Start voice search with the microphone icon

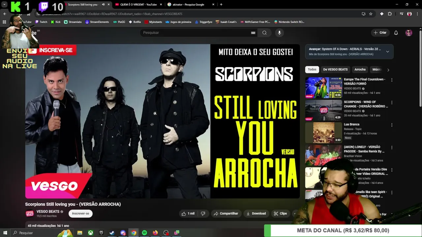tap(279, 33)
